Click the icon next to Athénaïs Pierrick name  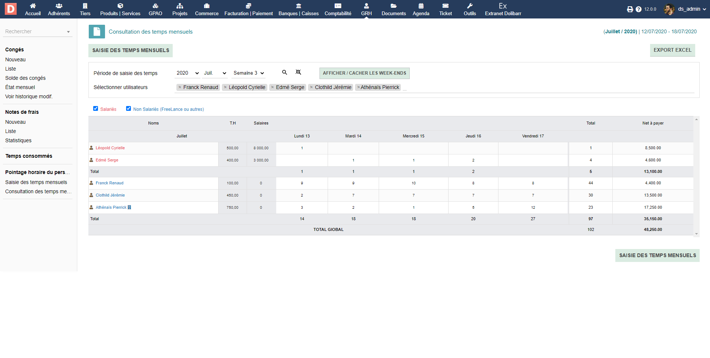(129, 208)
